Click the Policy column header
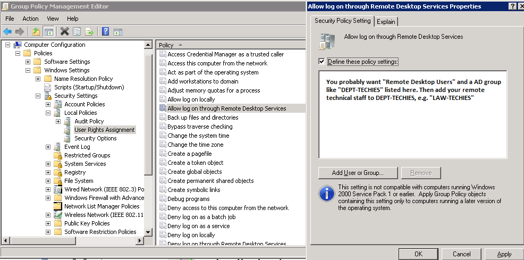Image resolution: width=524 pixels, height=260 pixels. coord(166,45)
